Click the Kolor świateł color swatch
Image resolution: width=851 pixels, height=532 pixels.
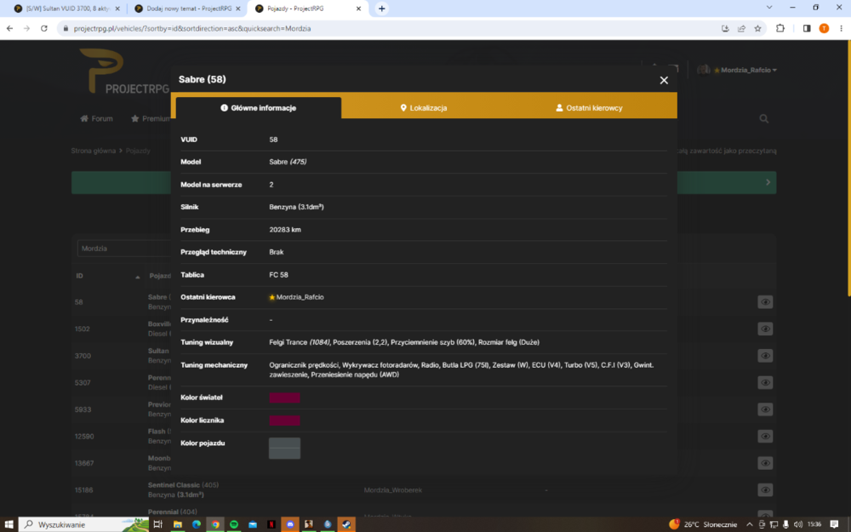[284, 398]
